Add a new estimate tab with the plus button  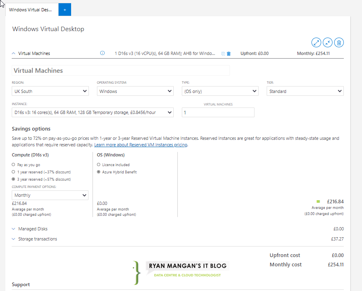point(65,10)
